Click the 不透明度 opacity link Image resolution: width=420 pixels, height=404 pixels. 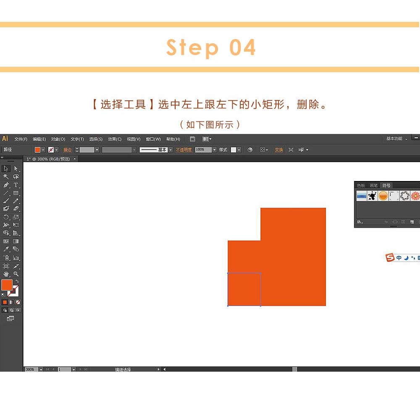coord(184,150)
